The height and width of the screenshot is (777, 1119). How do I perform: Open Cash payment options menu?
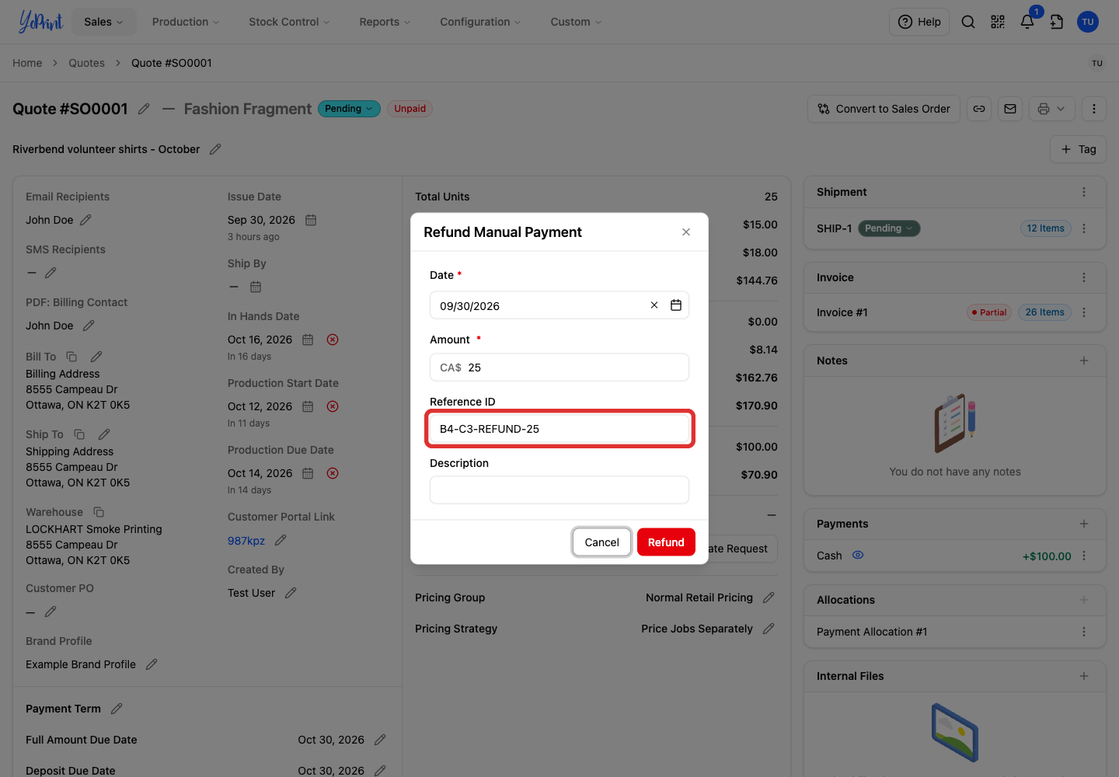tap(1084, 556)
